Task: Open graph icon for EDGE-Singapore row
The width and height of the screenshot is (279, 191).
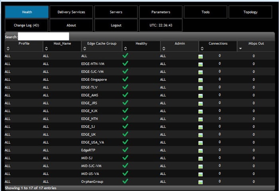Action: [x=200, y=80]
